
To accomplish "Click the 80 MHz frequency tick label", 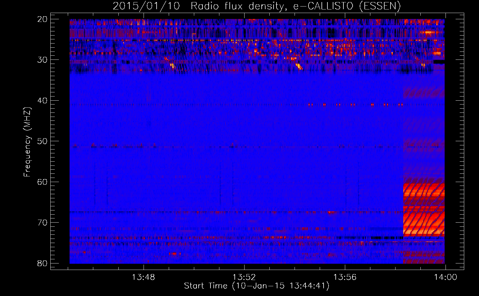I will (43, 263).
